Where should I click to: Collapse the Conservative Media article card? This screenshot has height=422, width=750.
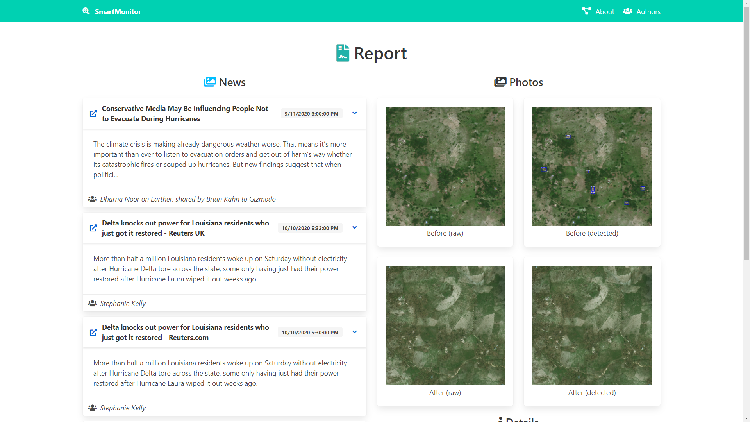pyautogui.click(x=354, y=113)
